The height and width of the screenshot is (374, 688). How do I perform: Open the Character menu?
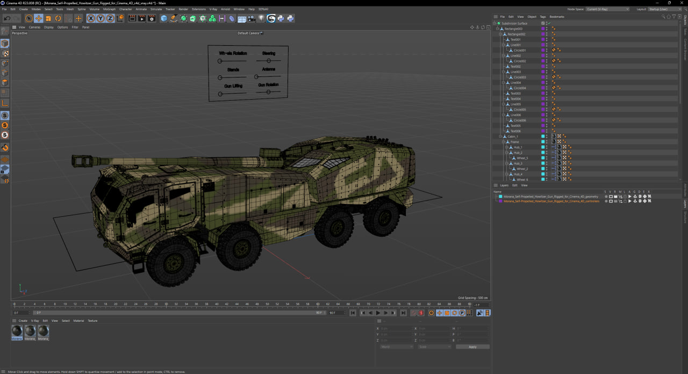click(125, 9)
